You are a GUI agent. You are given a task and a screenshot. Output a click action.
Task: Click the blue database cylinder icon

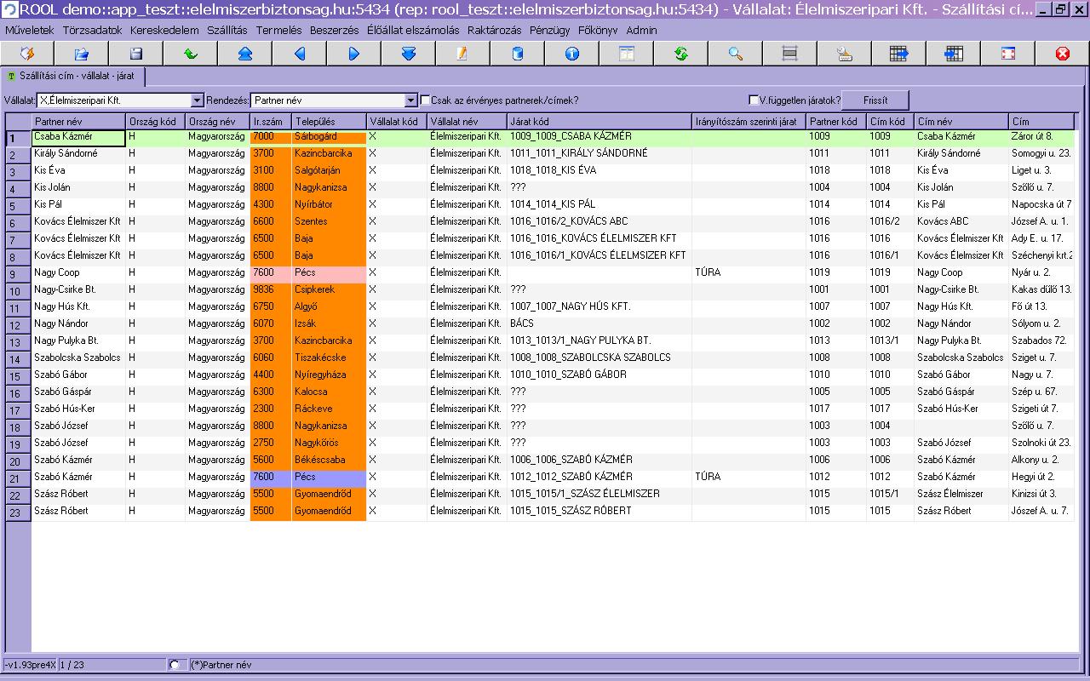coord(518,54)
